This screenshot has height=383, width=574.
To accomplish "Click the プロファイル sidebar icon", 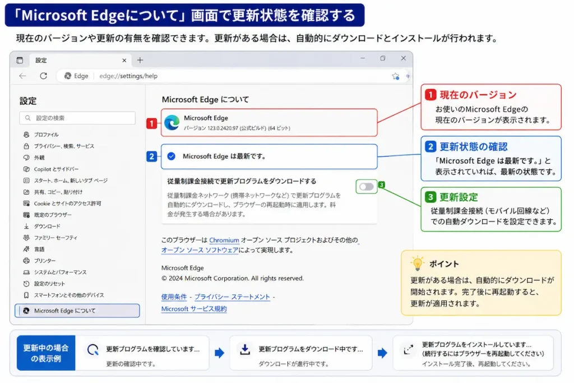I will coord(26,135).
